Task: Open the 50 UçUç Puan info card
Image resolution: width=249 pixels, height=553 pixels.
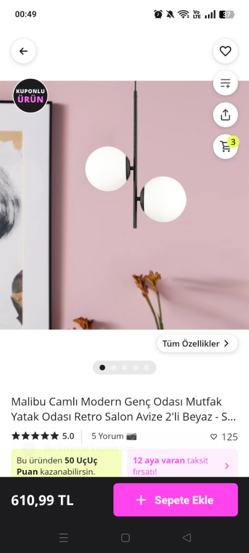Action: (x=66, y=463)
